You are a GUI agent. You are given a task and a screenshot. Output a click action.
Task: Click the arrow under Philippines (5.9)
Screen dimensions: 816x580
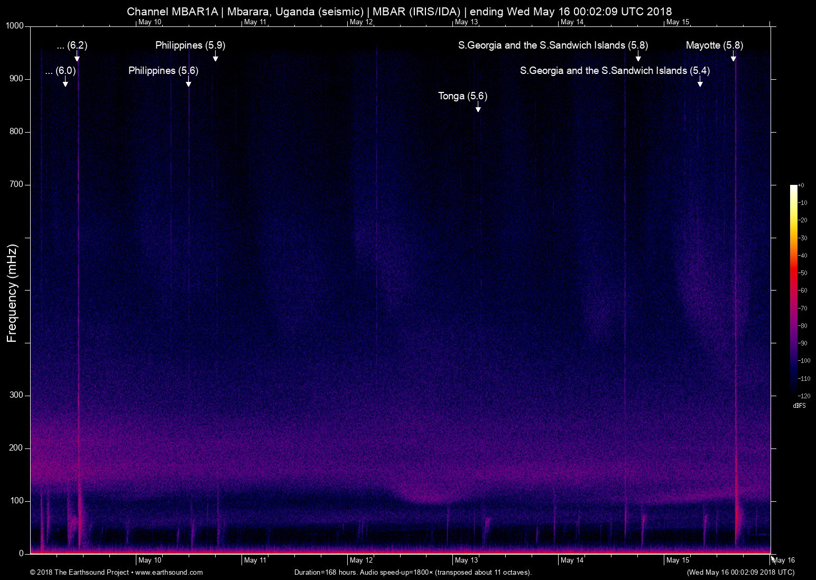[216, 58]
